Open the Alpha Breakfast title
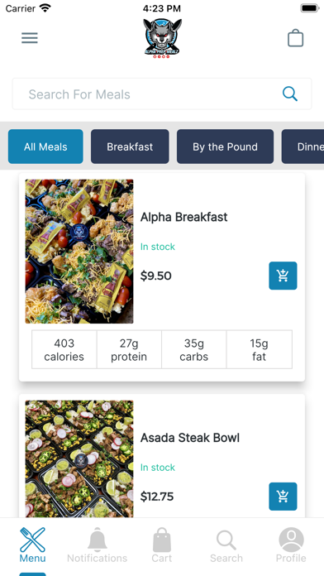Viewport: 324px width, 576px height. pyautogui.click(x=183, y=217)
